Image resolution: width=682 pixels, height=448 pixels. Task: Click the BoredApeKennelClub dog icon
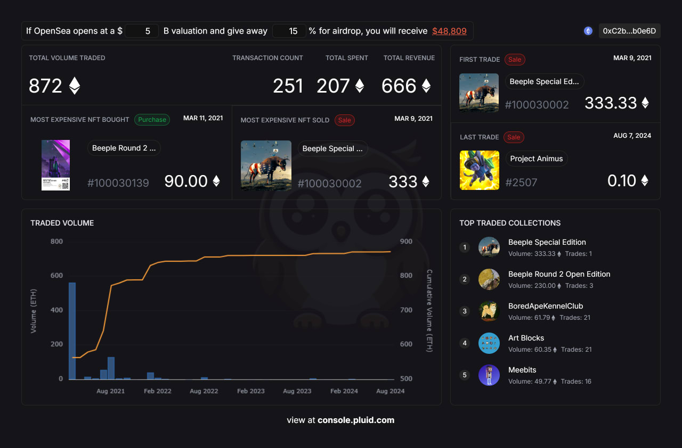tap(489, 311)
